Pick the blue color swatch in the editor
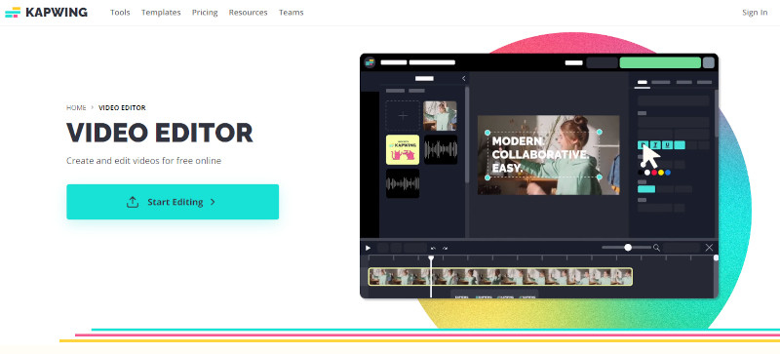 click(x=668, y=173)
